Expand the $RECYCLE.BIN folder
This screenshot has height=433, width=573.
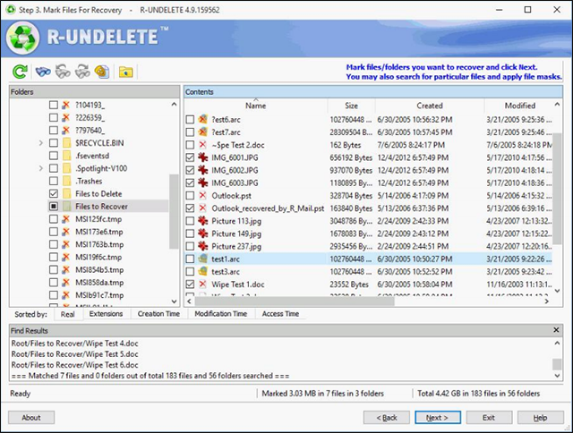41,143
